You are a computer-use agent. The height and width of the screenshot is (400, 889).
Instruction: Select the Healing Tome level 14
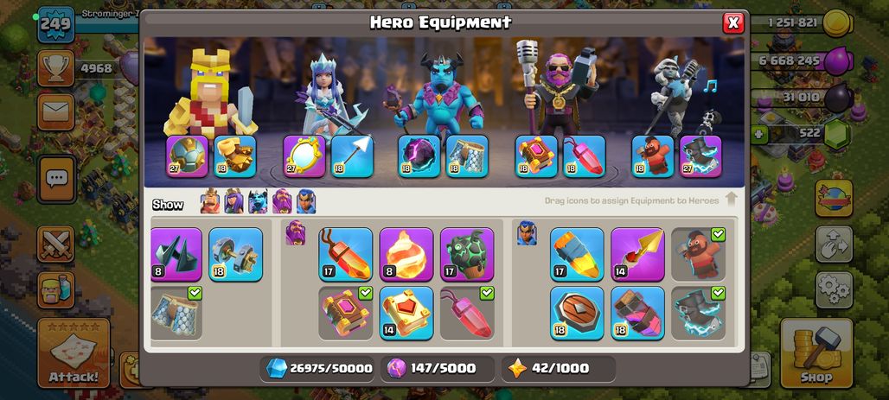pos(406,314)
